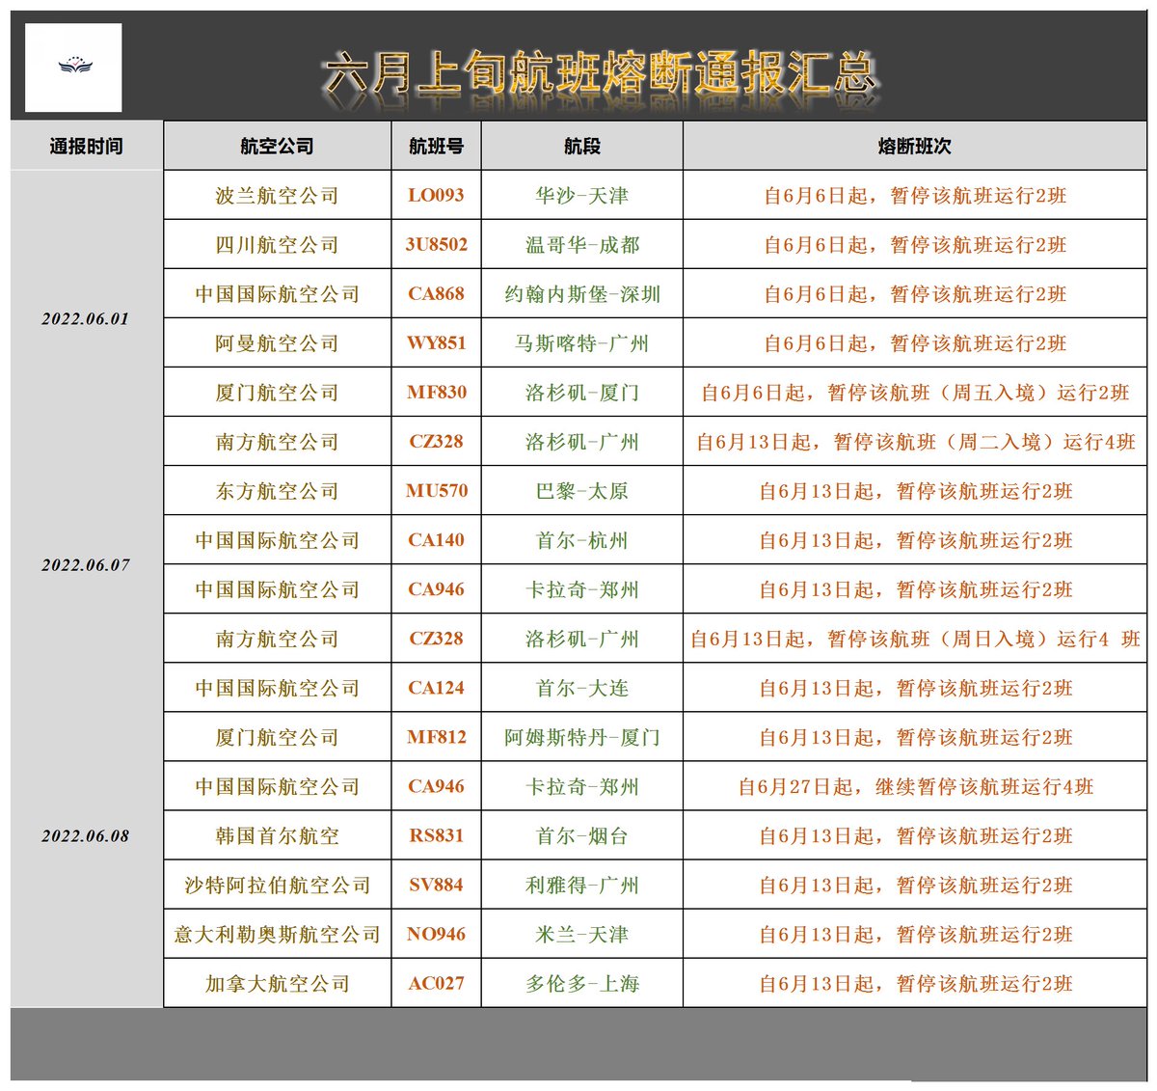Select flight number SV884
The width and height of the screenshot is (1157, 1091).
(x=437, y=886)
